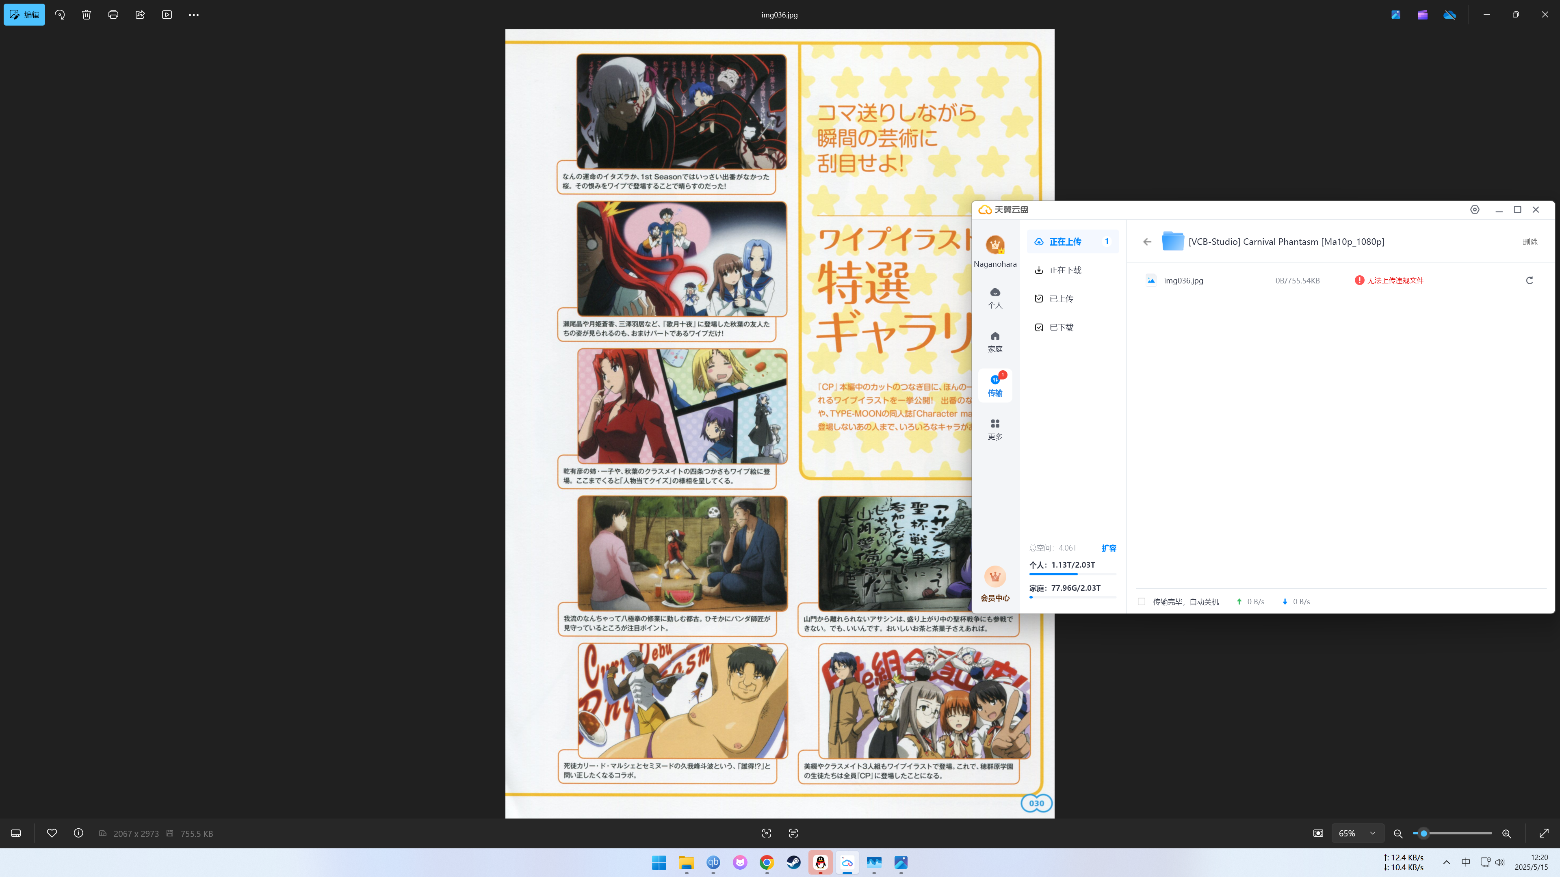This screenshot has height=877, width=1560.
Task: Switch the 中 input method indicator
Action: (1465, 862)
